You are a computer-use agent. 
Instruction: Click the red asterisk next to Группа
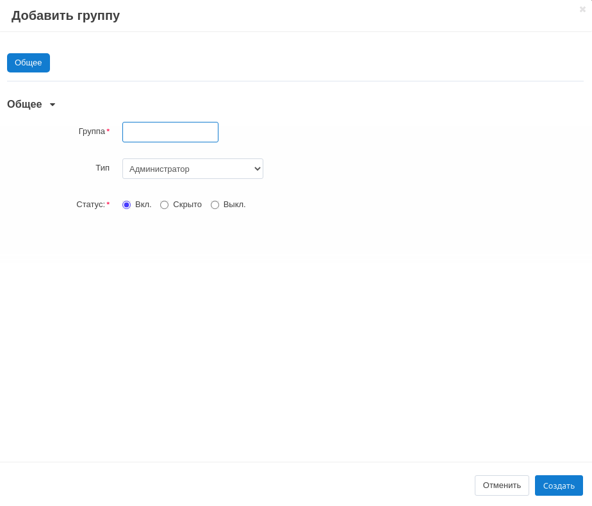click(108, 131)
